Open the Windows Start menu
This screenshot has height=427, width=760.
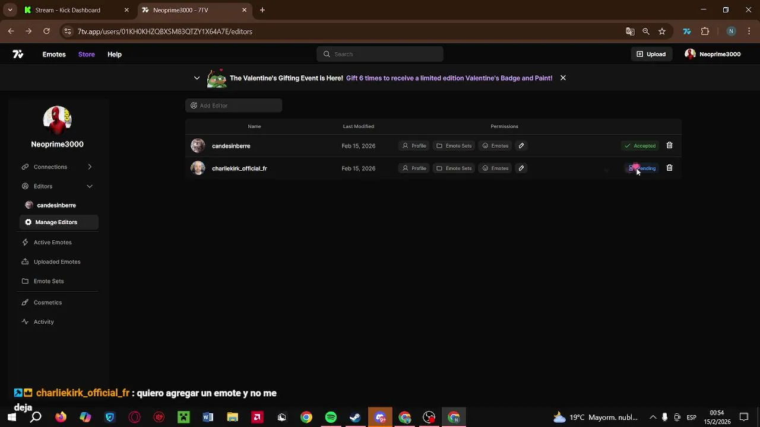(11, 418)
